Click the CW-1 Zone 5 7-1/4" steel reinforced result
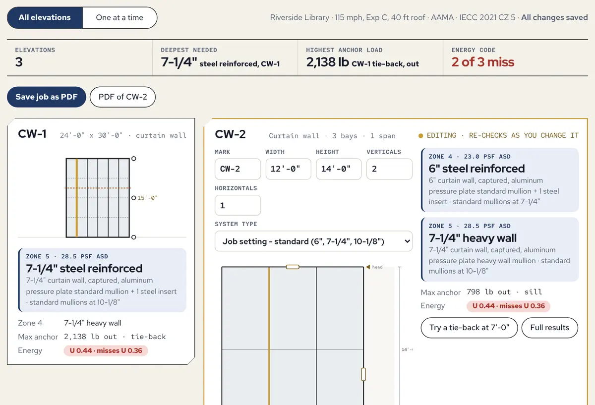The width and height of the screenshot is (595, 405). coord(102,280)
